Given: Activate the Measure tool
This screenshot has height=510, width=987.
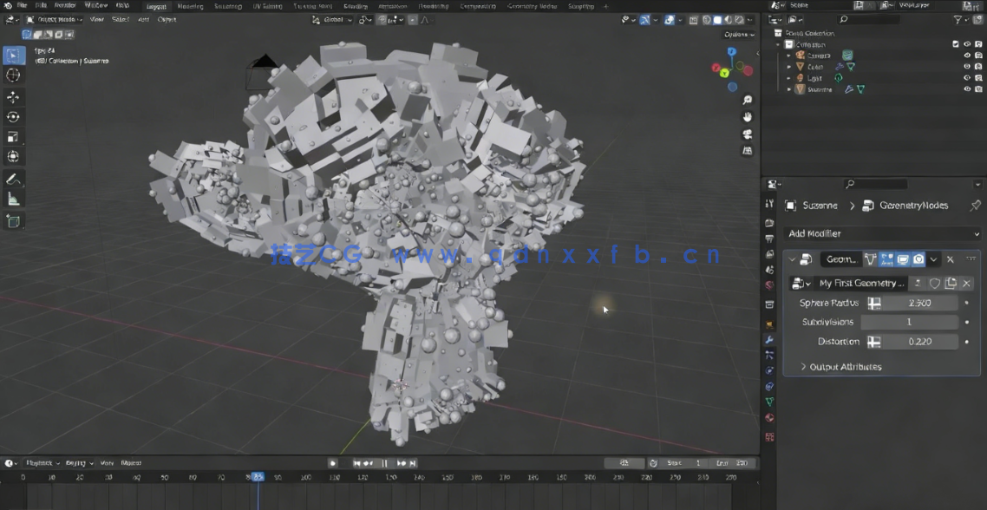Looking at the screenshot, I should (x=12, y=199).
